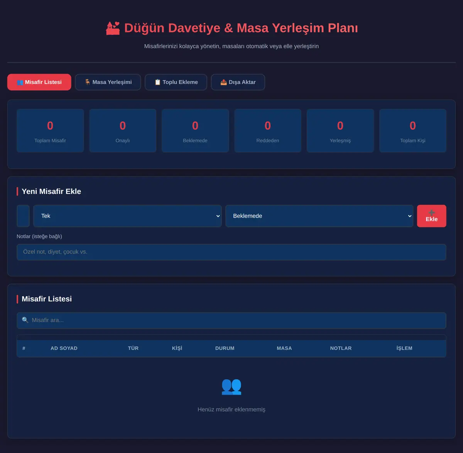Viewport: 463px width, 453px height.
Task: Click the 'Özel not, diyet, çocuk vs.' notes field
Action: click(231, 252)
